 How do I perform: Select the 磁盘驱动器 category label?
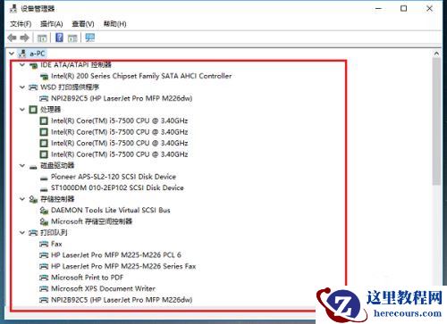[x=57, y=165]
